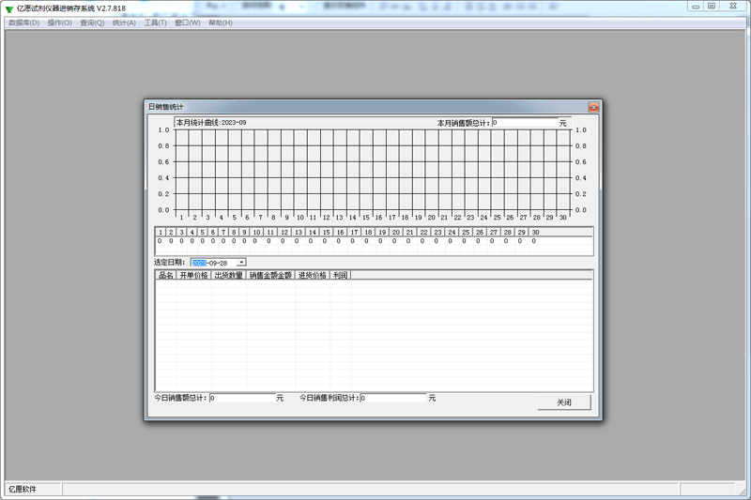Open the 窗口(W) menu

[x=187, y=23]
